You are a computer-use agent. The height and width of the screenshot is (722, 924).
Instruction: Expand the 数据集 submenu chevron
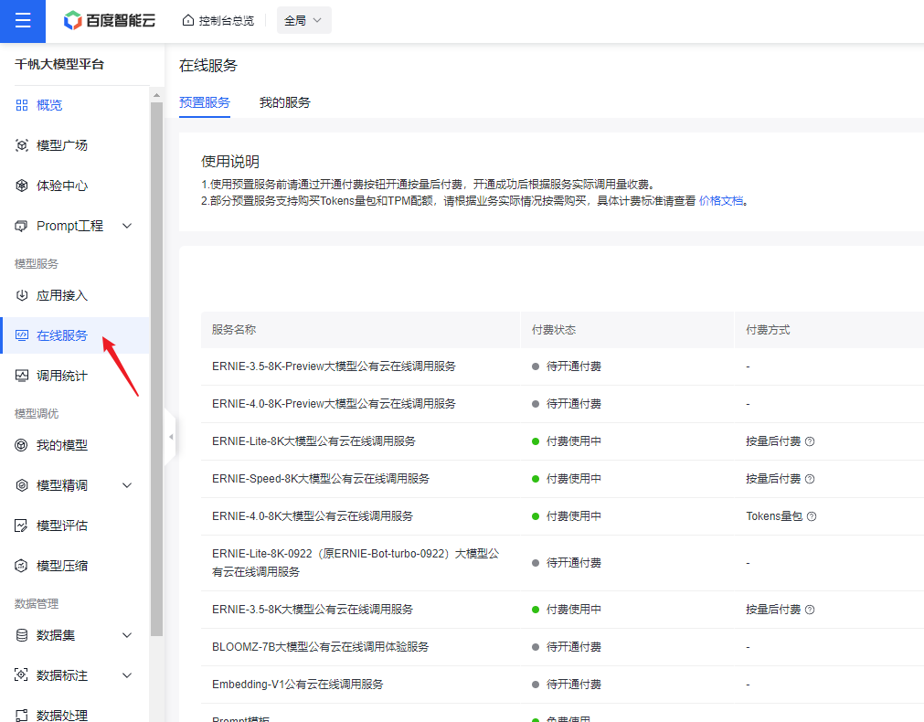[127, 635]
